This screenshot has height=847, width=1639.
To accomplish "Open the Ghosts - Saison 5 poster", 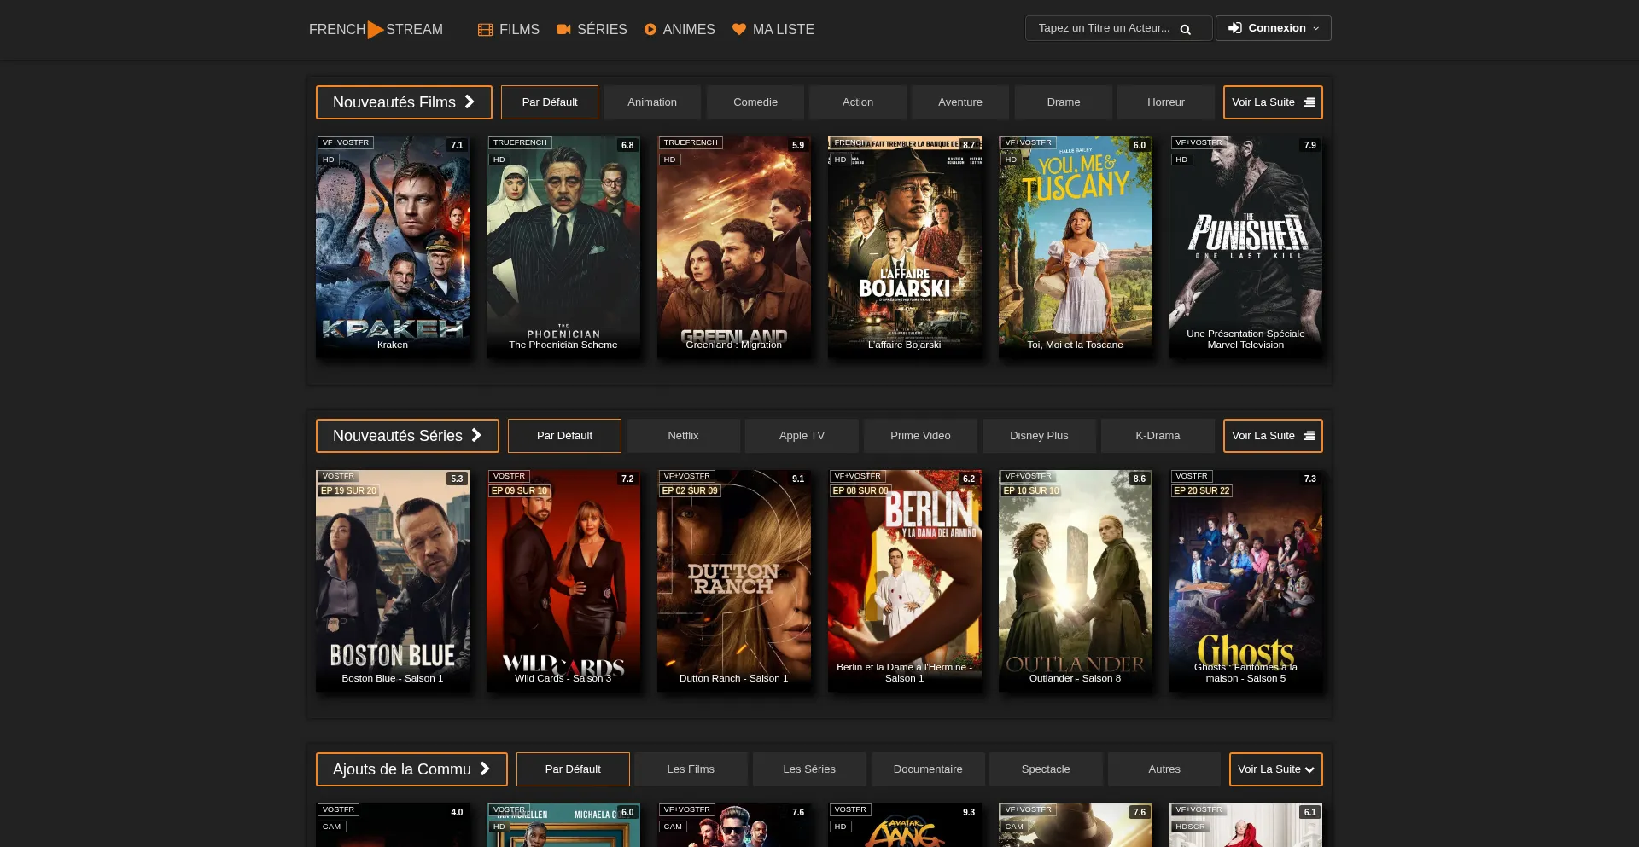I will coord(1246,581).
